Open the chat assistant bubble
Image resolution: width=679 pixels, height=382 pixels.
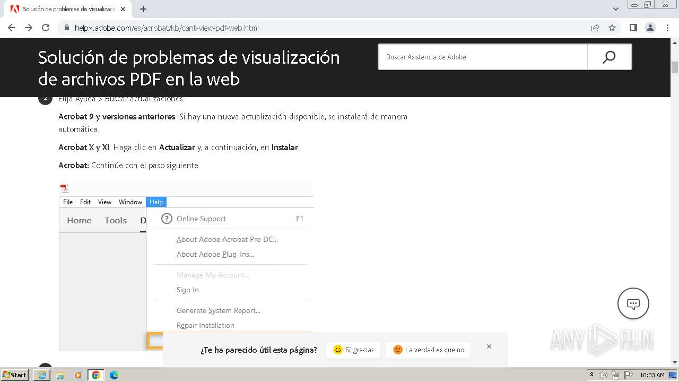pyautogui.click(x=633, y=303)
